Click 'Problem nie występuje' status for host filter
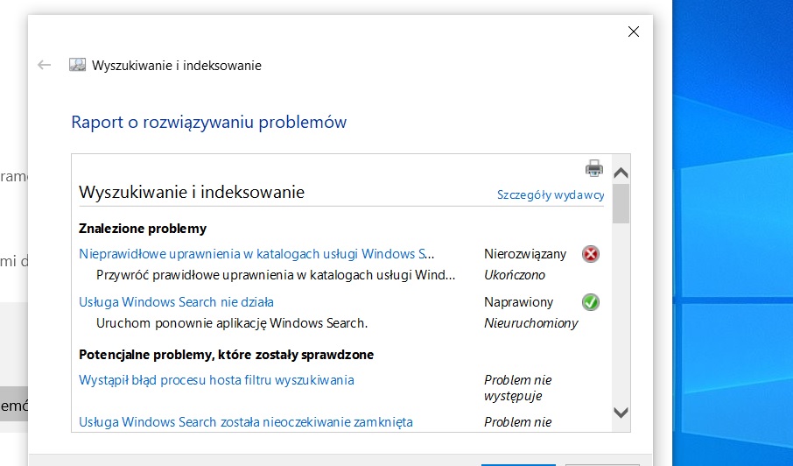The width and height of the screenshot is (793, 466). pyautogui.click(x=518, y=387)
